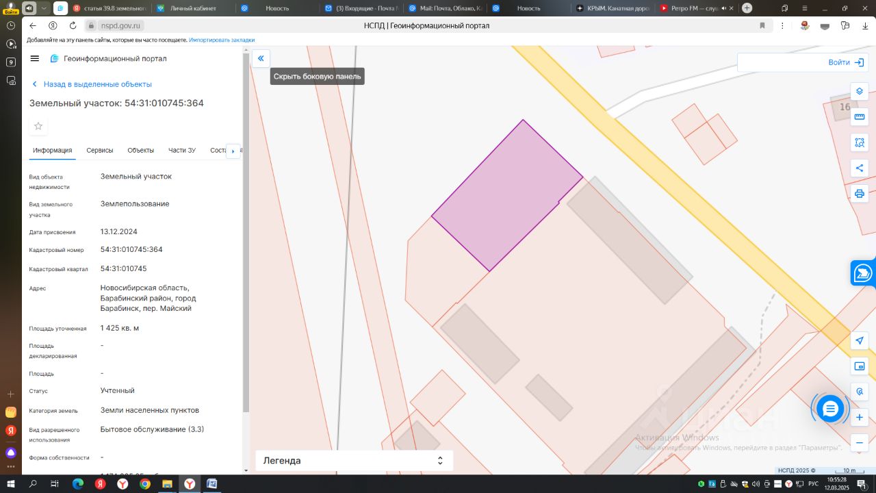Screen dimensions: 876x493
Task: Switch to Входящие - Почта browser tab
Action: 361,8
